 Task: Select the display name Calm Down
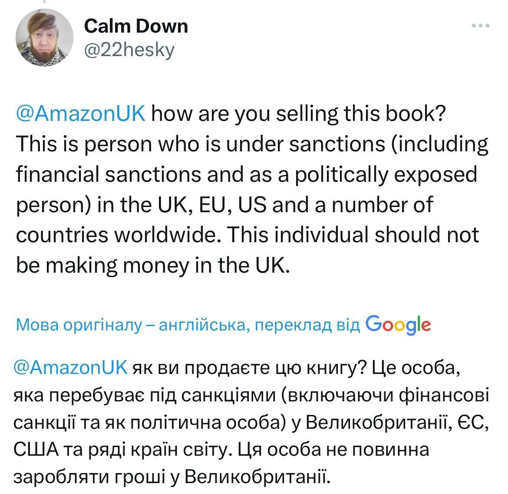(136, 26)
